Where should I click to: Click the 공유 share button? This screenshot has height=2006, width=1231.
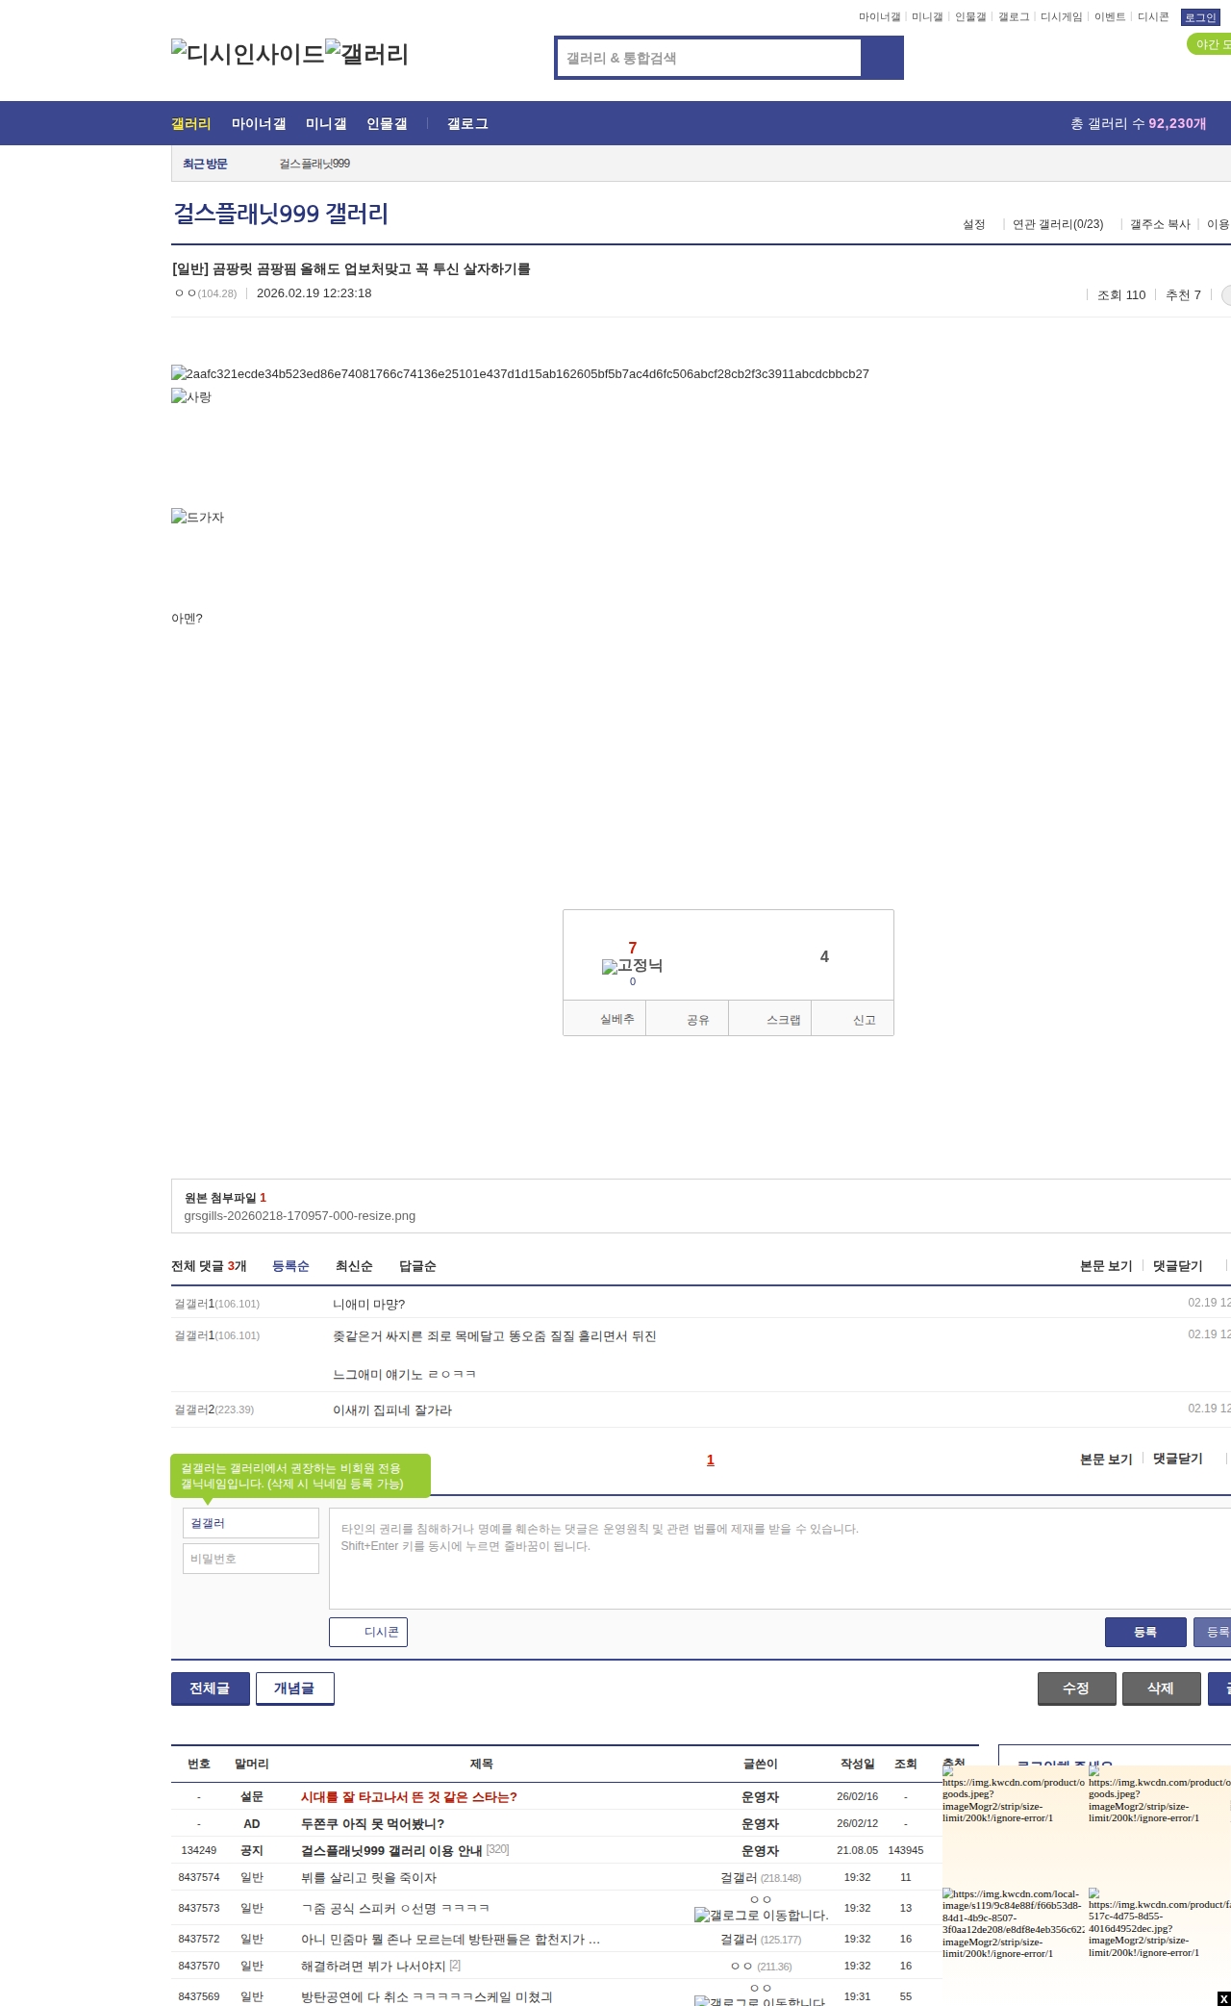pyautogui.click(x=688, y=1019)
